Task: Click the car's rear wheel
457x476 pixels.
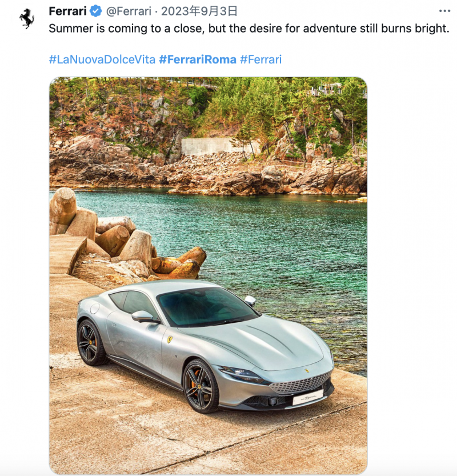Action: pyautogui.click(x=90, y=342)
